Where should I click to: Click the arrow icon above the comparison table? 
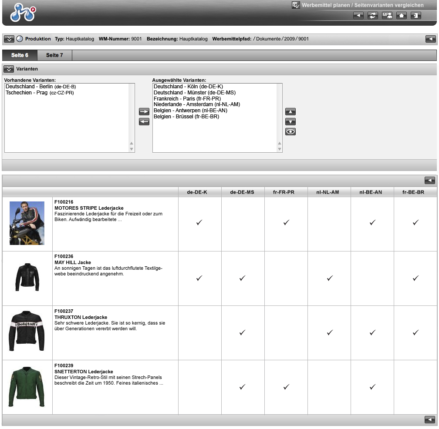coord(430,181)
